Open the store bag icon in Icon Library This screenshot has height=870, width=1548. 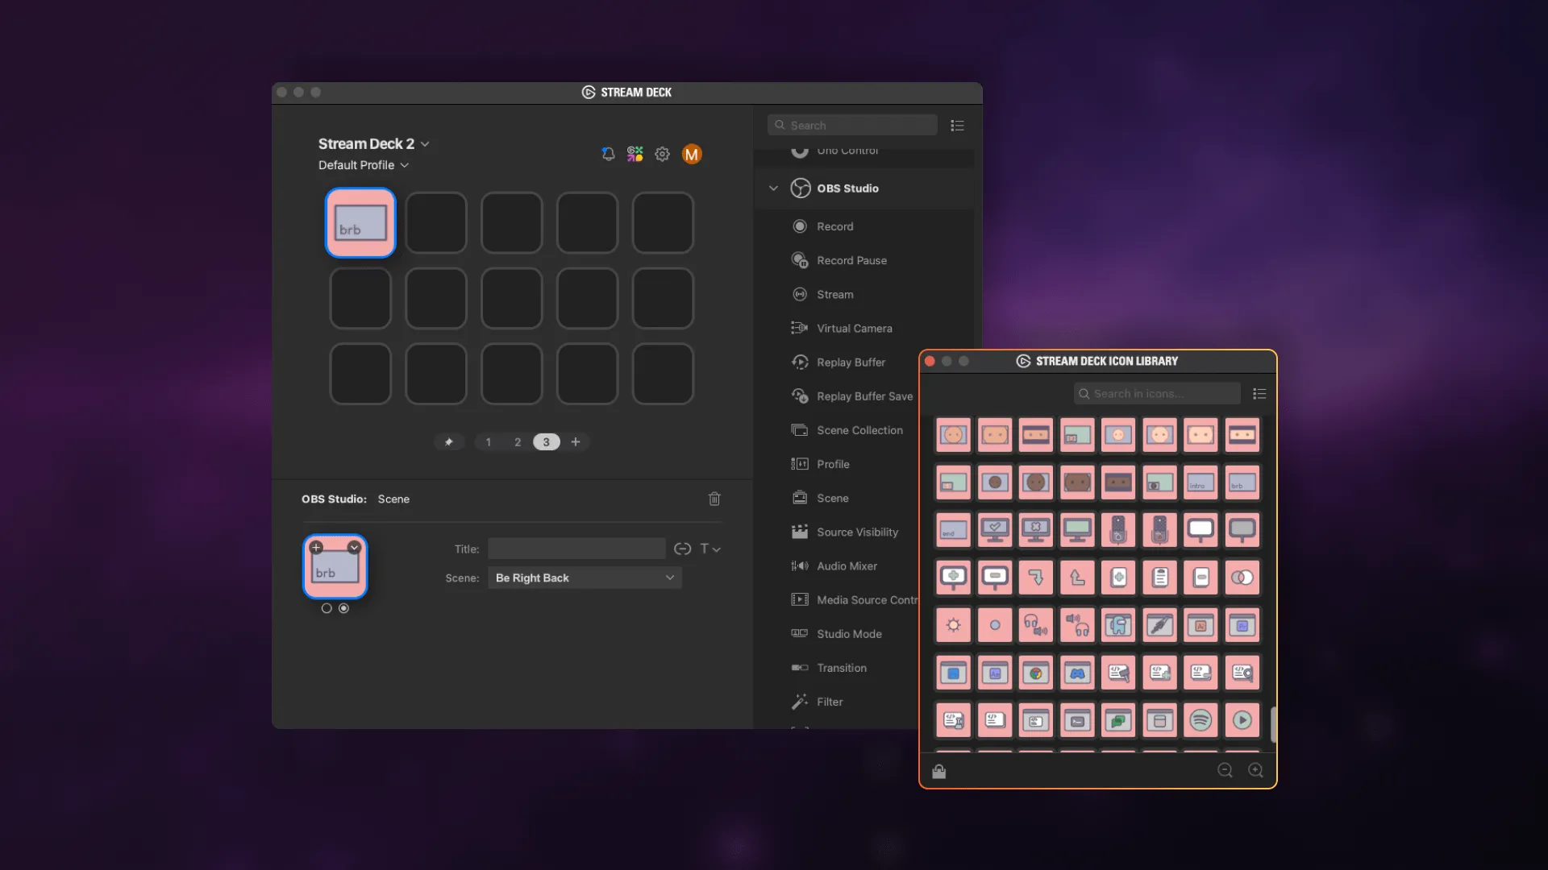(938, 771)
